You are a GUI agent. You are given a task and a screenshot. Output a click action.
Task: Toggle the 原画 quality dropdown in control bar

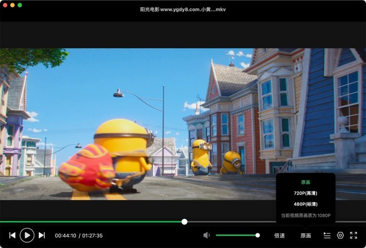click(305, 235)
